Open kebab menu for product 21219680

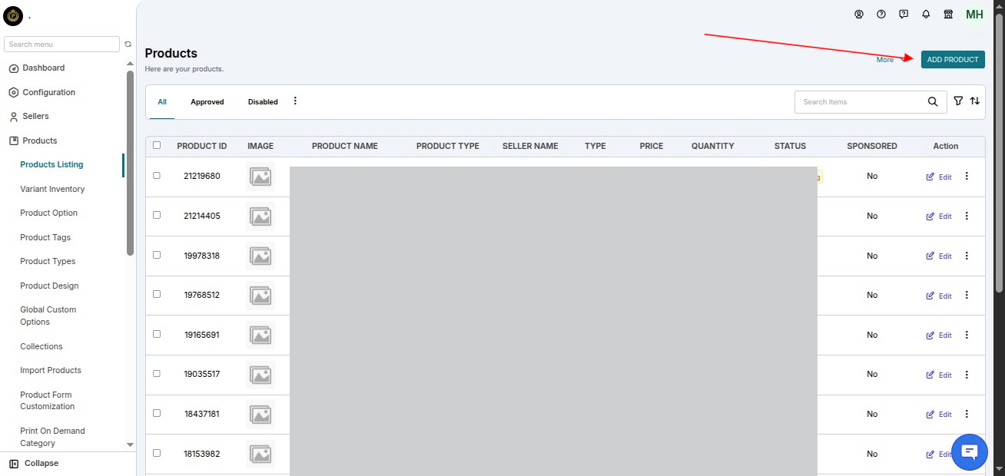pyautogui.click(x=967, y=177)
